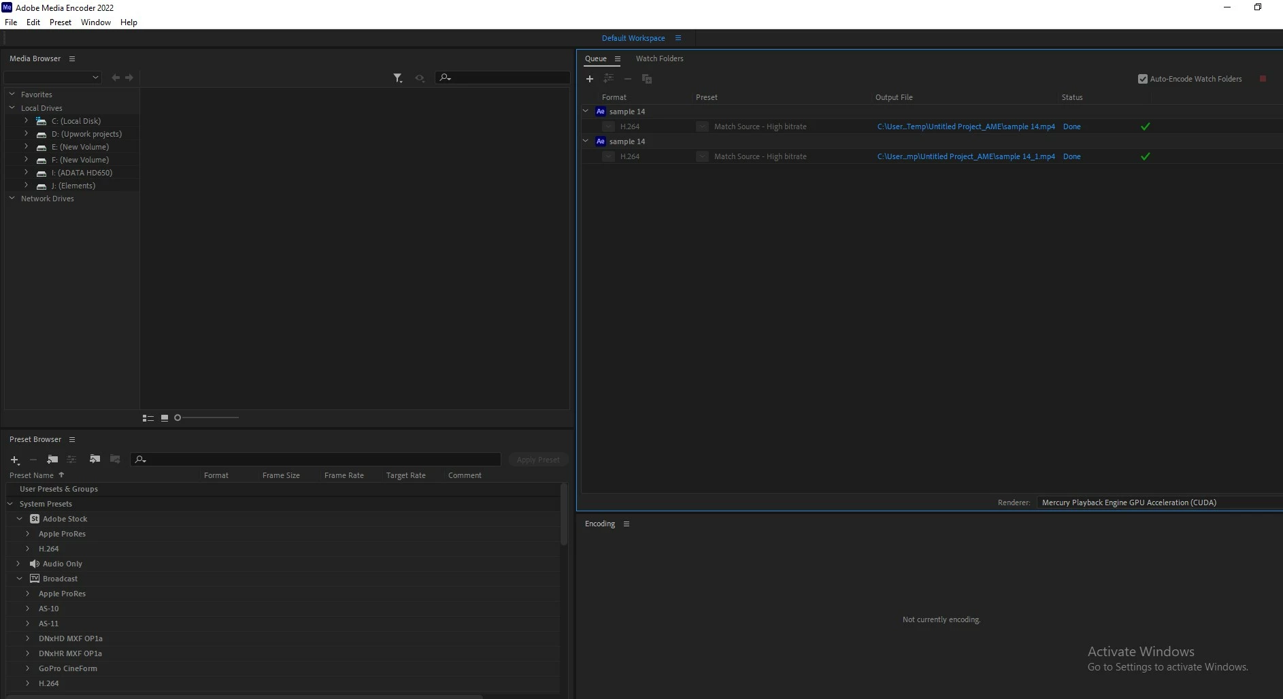
Task: Collapse the Broadcast preset group
Action: [20, 579]
